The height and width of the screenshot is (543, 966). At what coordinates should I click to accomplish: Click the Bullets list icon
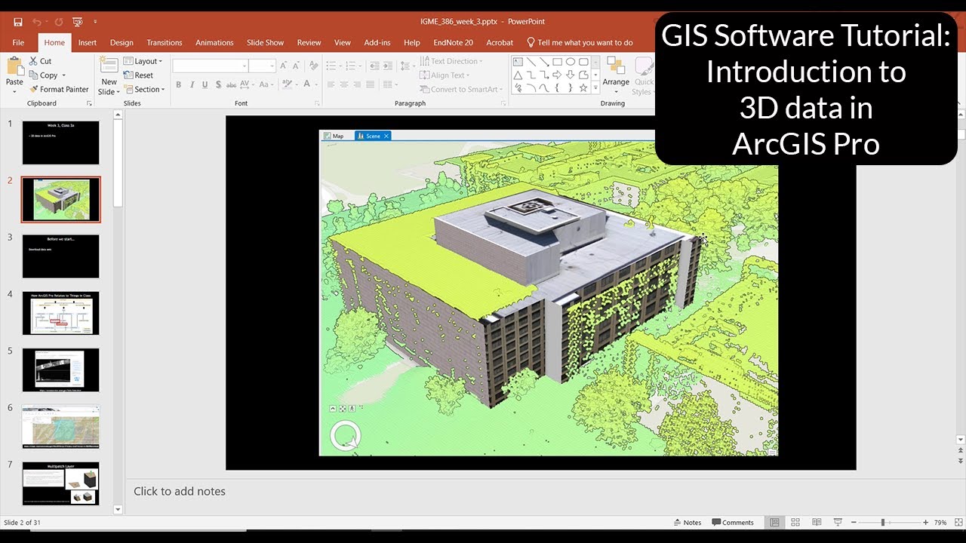pyautogui.click(x=331, y=66)
